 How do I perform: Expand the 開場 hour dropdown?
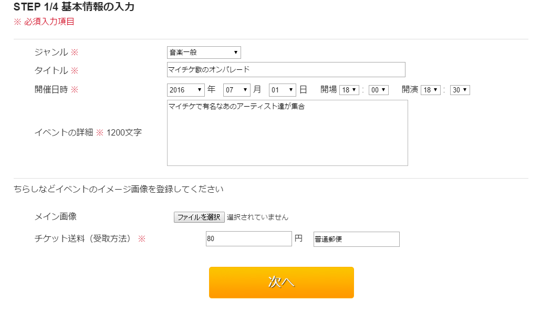[x=349, y=90]
